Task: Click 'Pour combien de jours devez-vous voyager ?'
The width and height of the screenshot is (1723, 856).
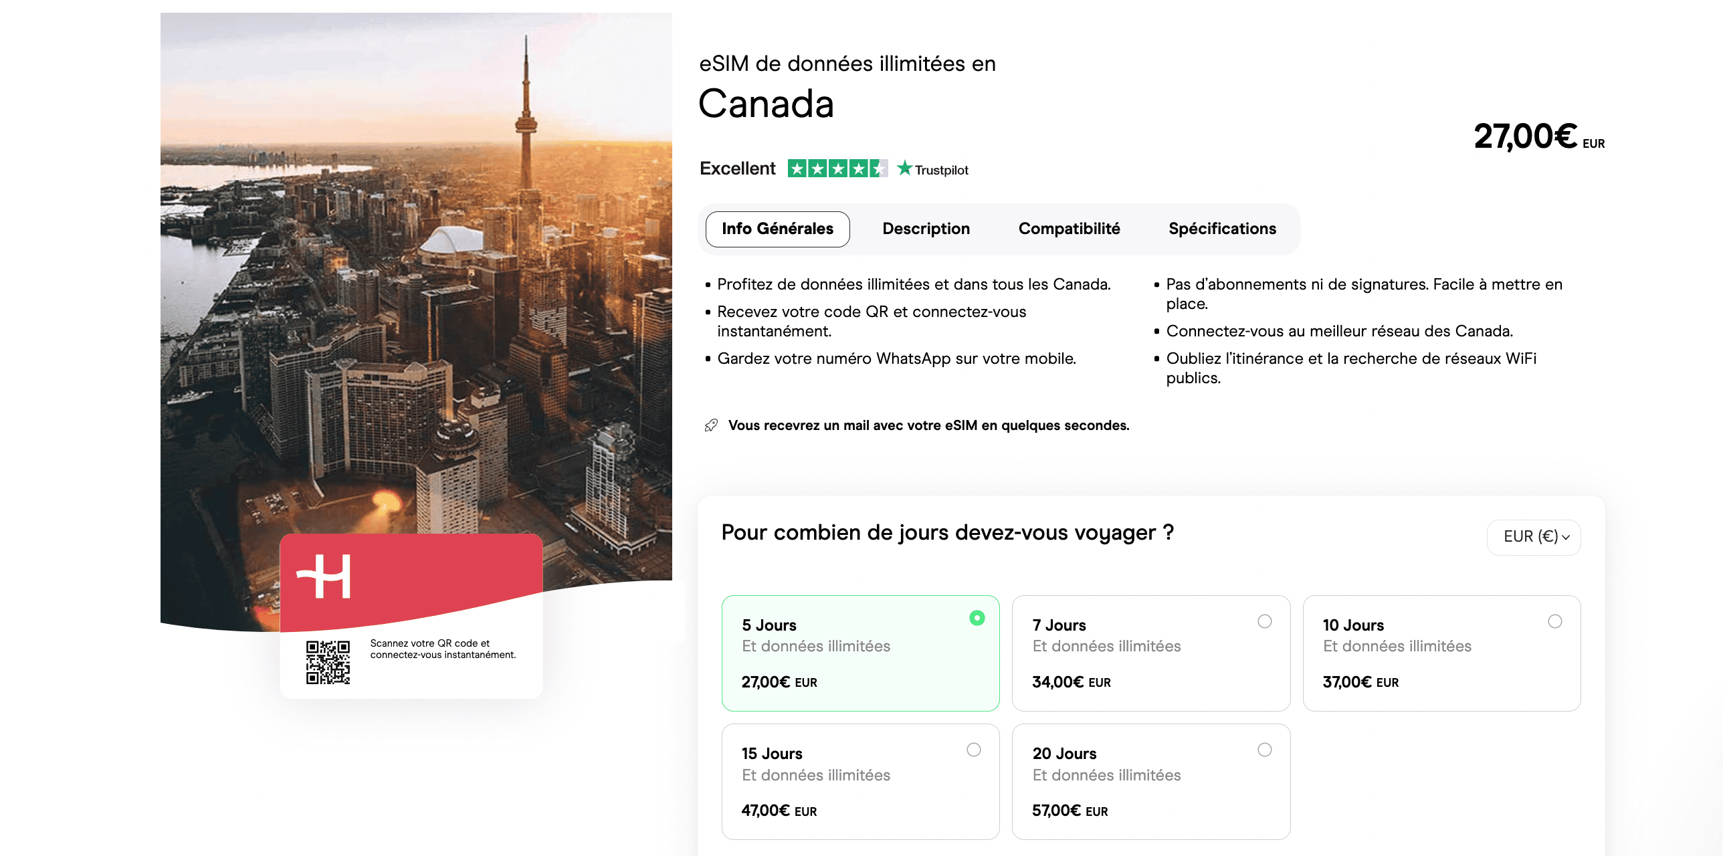Action: [947, 533]
